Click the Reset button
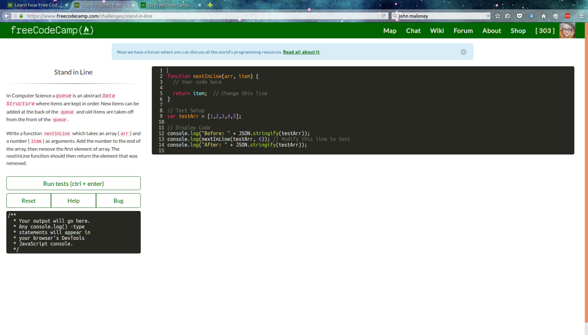The width and height of the screenshot is (588, 335). (29, 201)
